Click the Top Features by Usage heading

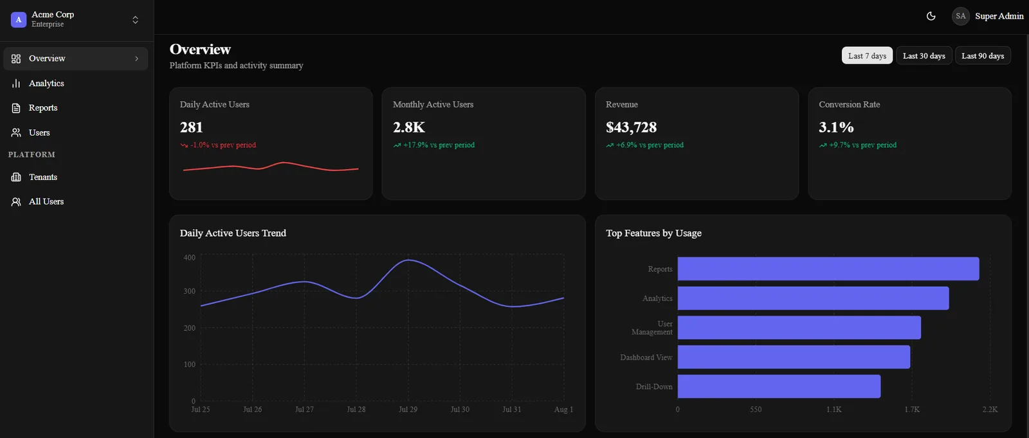tap(653, 233)
